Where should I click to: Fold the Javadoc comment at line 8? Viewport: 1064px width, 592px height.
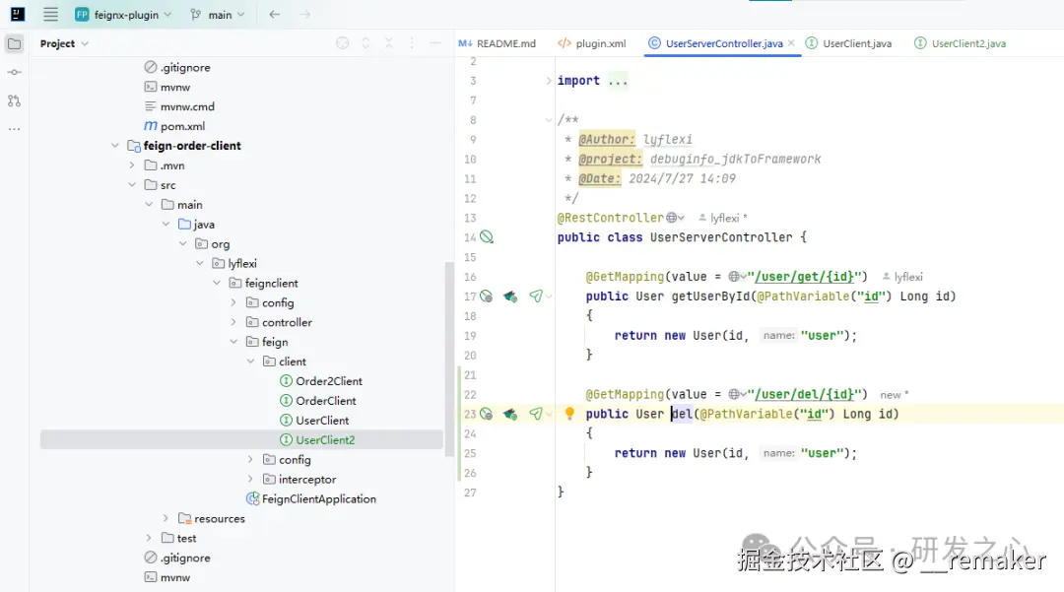549,120
